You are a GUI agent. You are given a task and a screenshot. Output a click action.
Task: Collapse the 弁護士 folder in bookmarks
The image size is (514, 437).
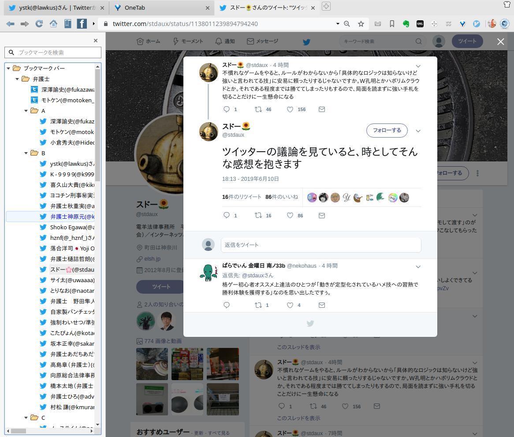(17, 79)
